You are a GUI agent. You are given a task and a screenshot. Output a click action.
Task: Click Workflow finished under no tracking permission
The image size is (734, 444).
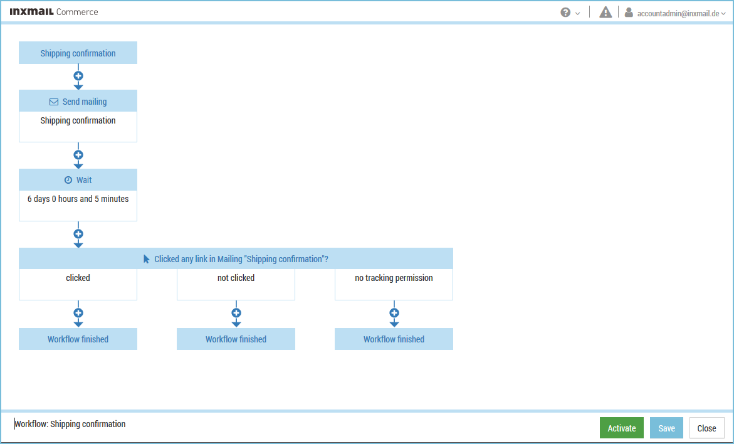point(394,339)
